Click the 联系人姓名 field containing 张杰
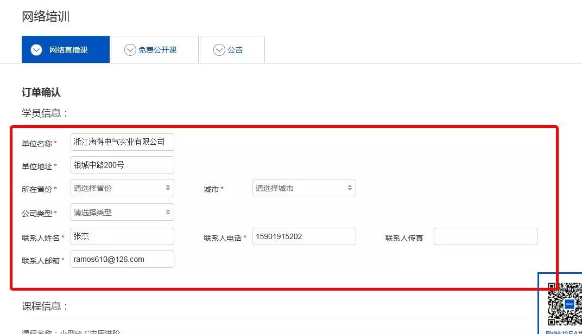 tap(122, 236)
